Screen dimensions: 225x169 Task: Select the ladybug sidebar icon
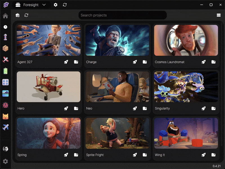5,105
